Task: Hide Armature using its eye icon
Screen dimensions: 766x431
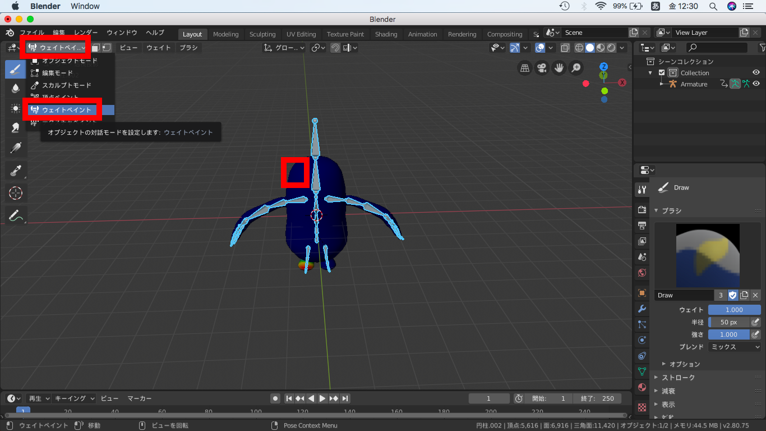Action: click(756, 84)
